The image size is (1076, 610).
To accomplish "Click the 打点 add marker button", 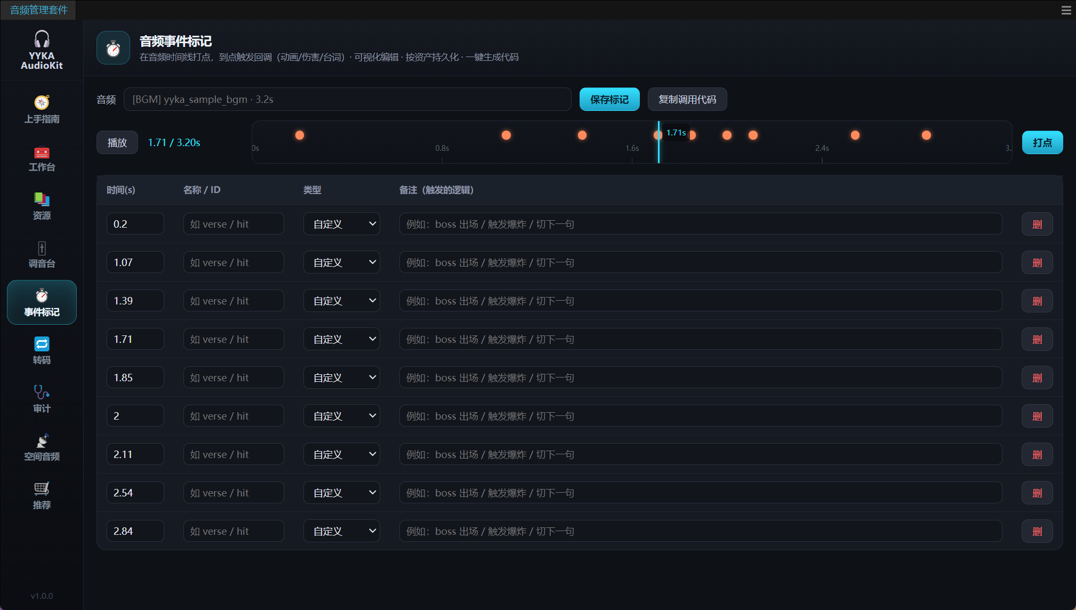I will 1042,142.
